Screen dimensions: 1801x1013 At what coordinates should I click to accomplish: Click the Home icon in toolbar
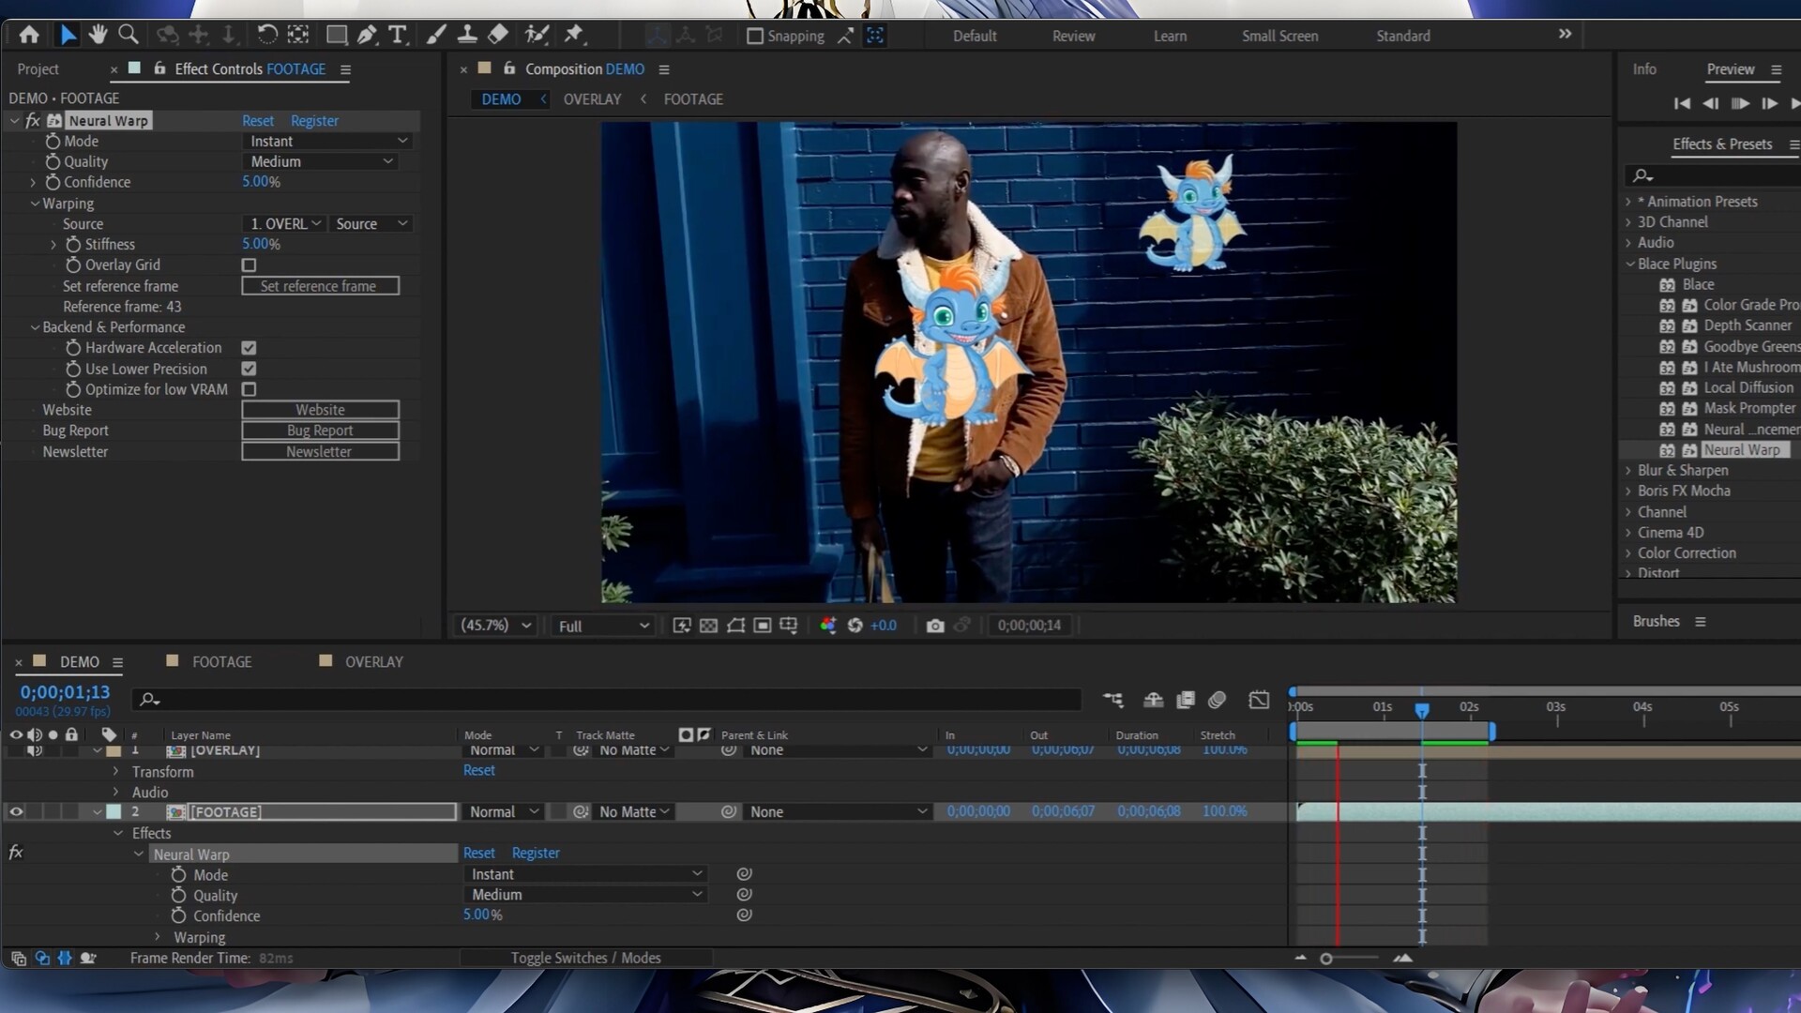(29, 36)
